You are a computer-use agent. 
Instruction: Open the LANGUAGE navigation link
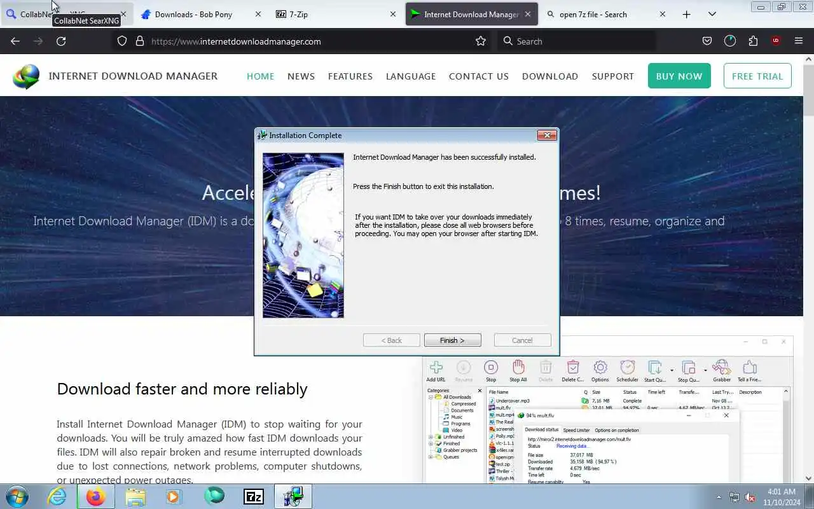411,76
